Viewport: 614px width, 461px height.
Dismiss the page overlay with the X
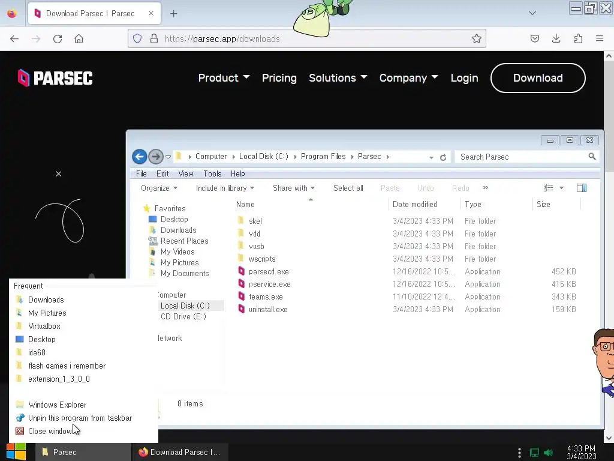[58, 173]
